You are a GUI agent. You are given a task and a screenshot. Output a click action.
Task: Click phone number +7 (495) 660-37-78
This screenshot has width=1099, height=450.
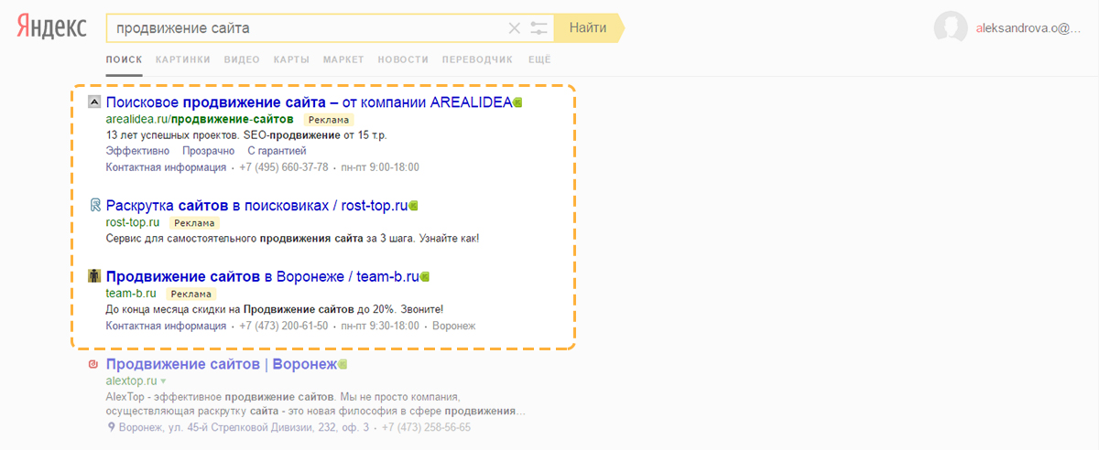click(x=284, y=167)
